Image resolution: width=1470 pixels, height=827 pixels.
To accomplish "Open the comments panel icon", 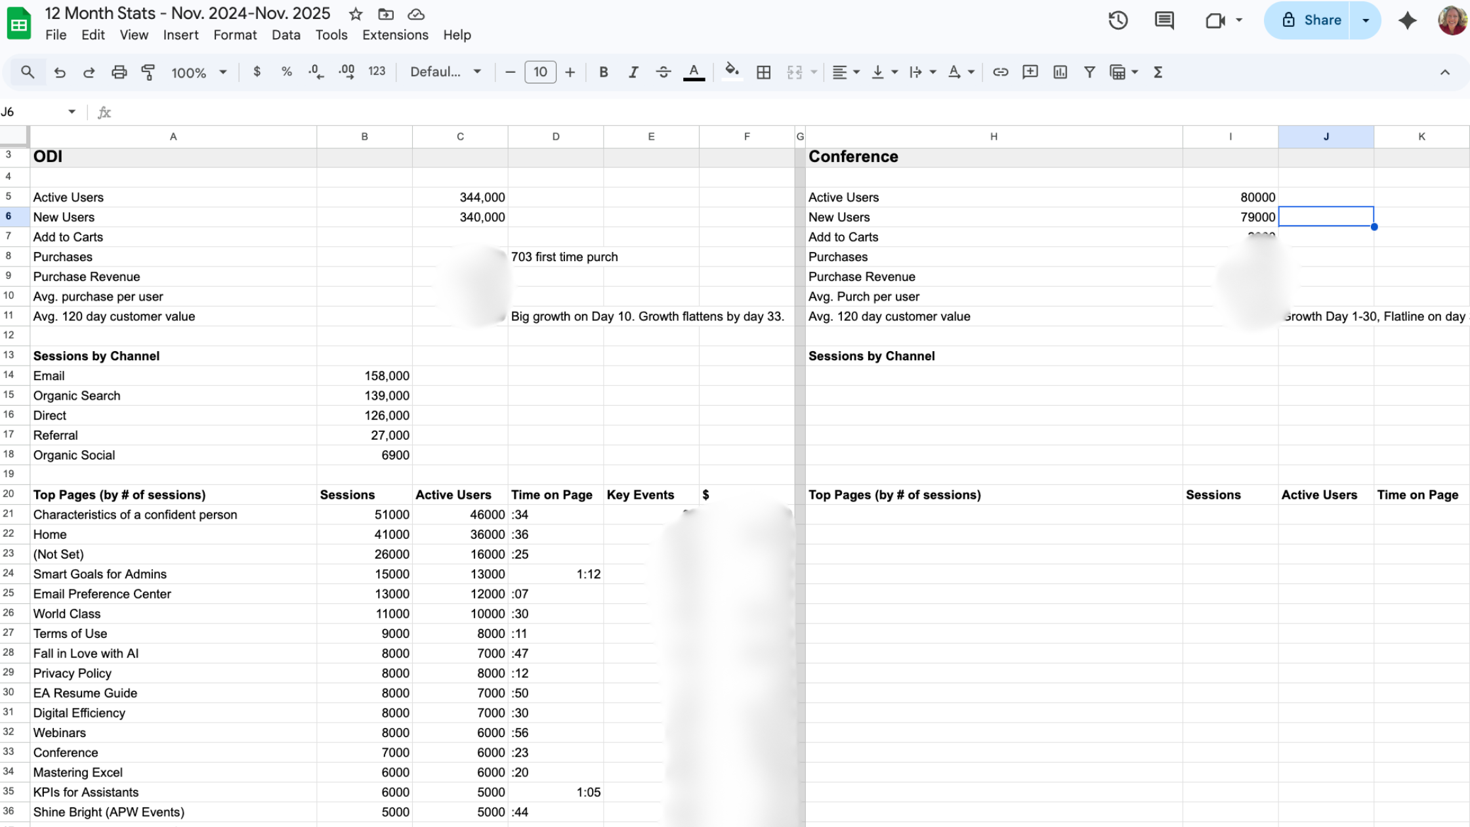I will [1164, 20].
